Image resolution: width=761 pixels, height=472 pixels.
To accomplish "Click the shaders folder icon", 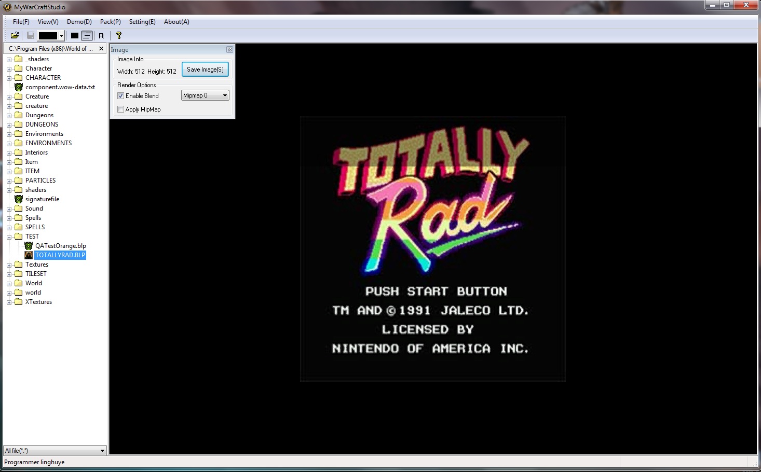I will point(19,190).
